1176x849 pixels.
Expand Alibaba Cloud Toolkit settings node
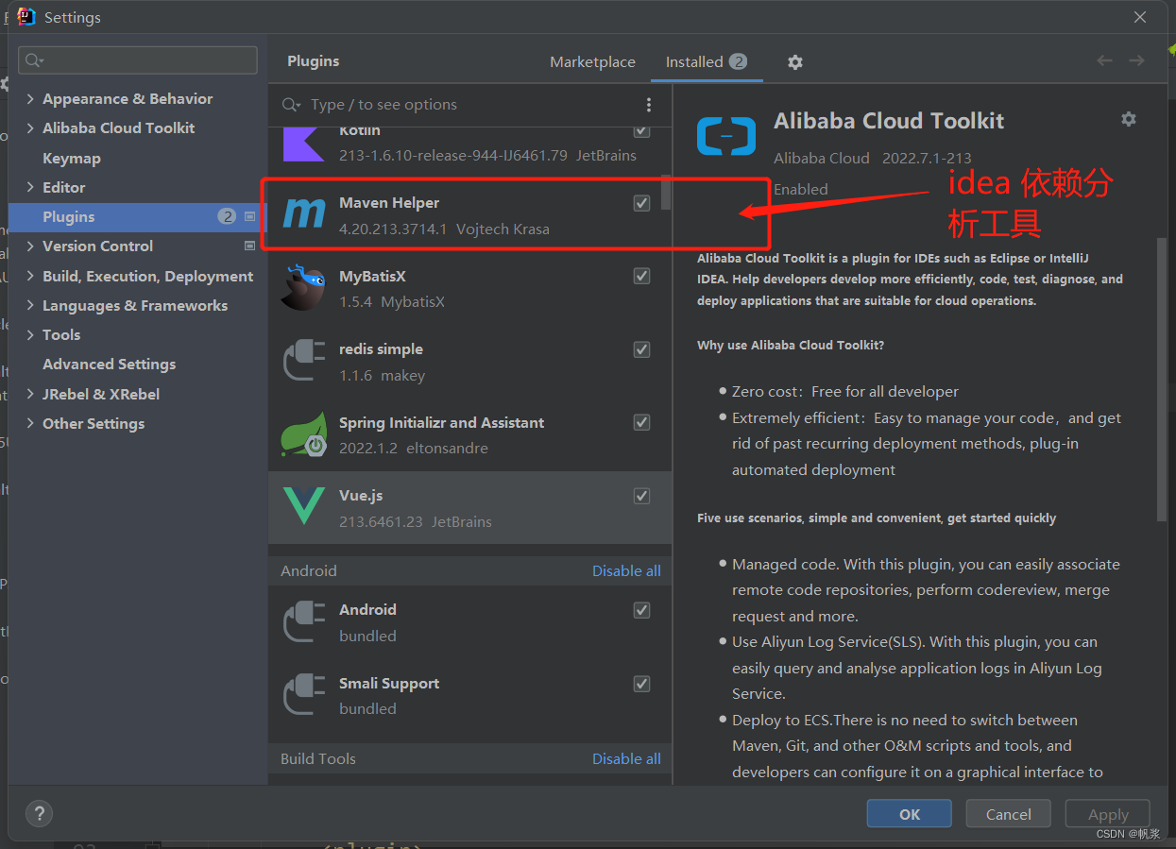tap(30, 128)
